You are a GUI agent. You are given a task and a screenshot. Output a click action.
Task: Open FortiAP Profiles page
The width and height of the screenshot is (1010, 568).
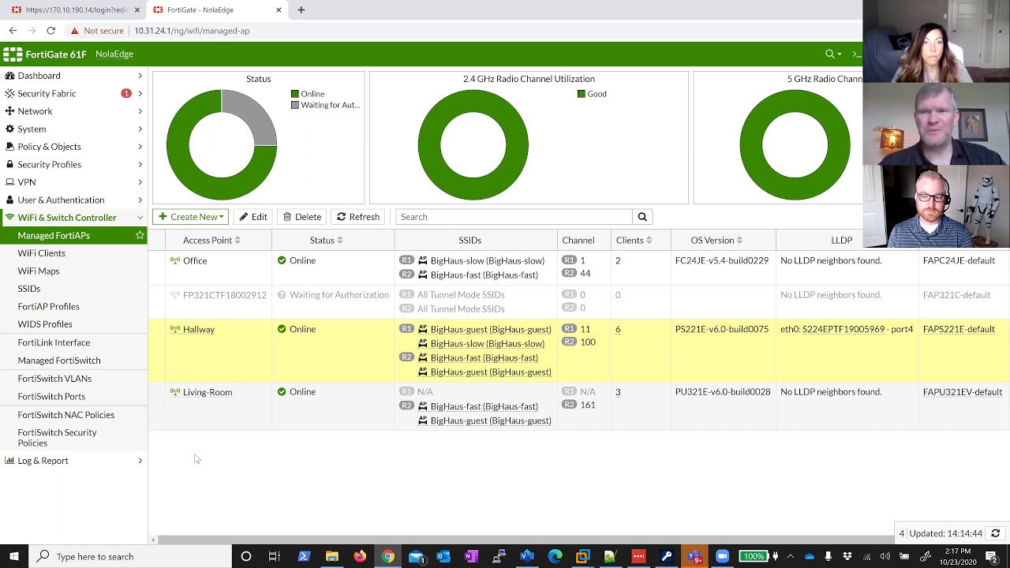click(x=49, y=306)
